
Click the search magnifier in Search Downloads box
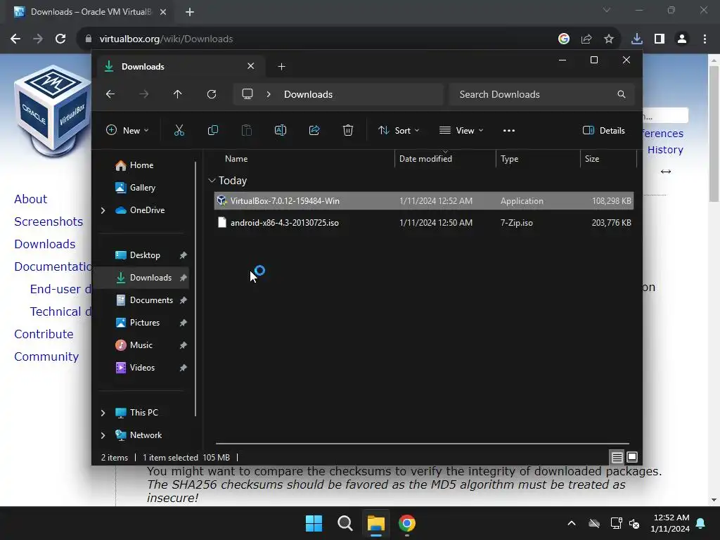coord(622,94)
